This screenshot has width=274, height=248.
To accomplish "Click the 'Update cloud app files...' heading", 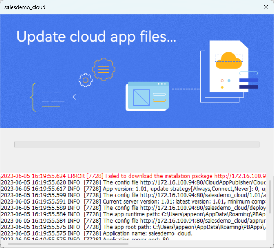I will click(96, 36).
